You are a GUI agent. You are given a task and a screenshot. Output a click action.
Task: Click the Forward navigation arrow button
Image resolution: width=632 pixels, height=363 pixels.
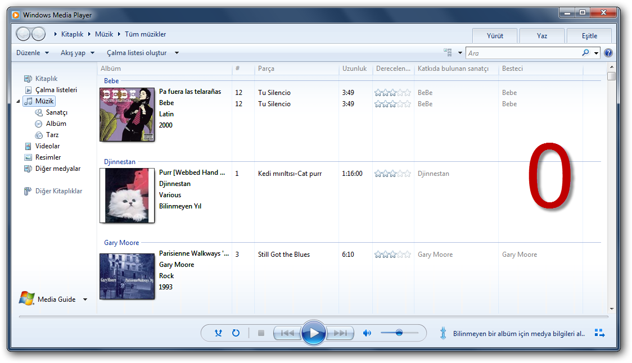click(x=38, y=34)
